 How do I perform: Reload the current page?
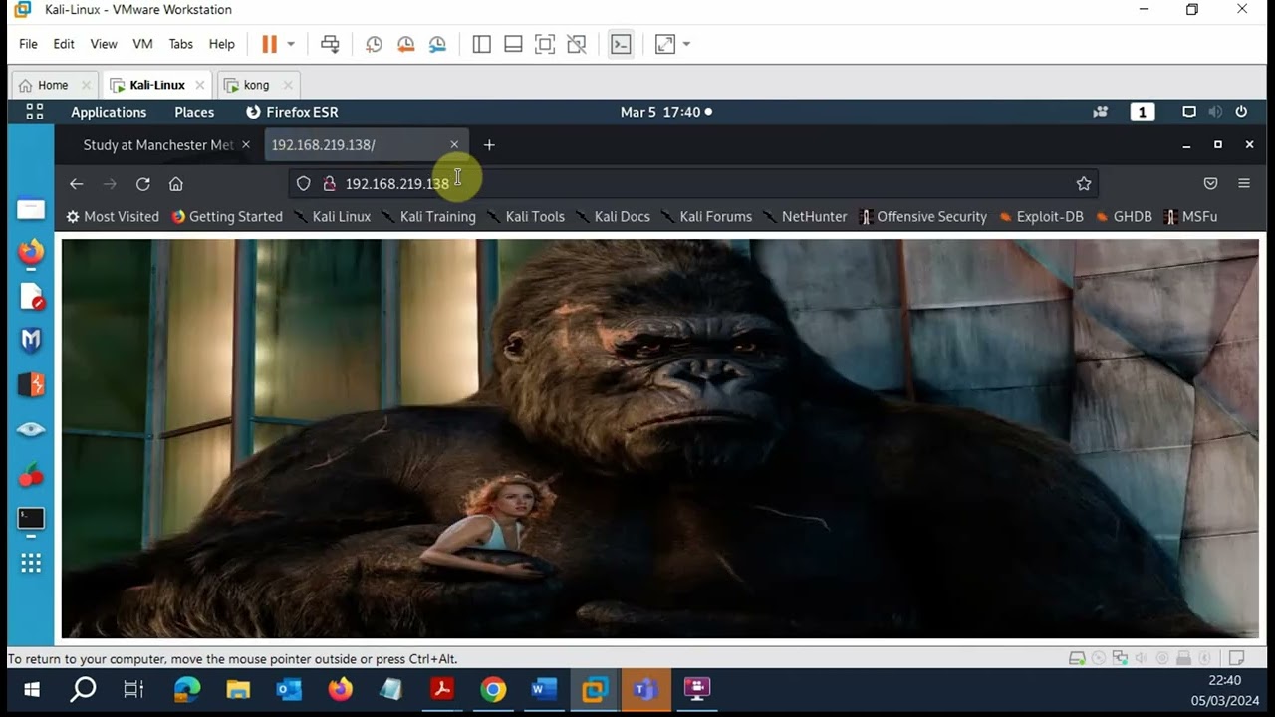(143, 184)
